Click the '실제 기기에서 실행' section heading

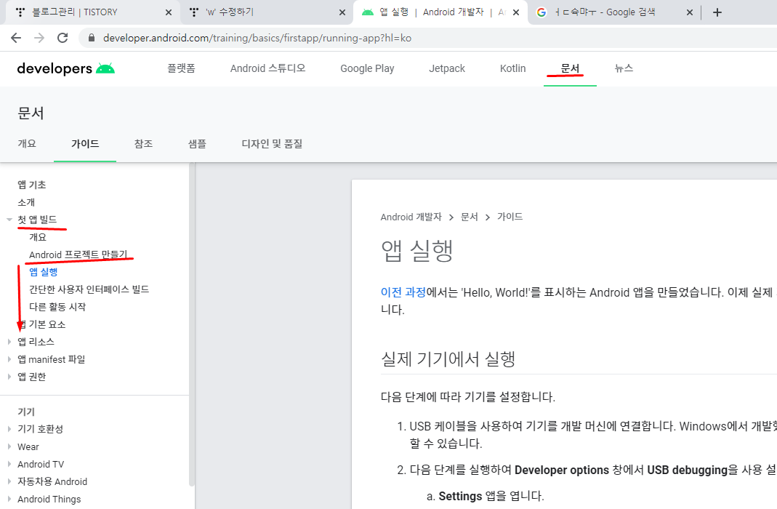448,358
